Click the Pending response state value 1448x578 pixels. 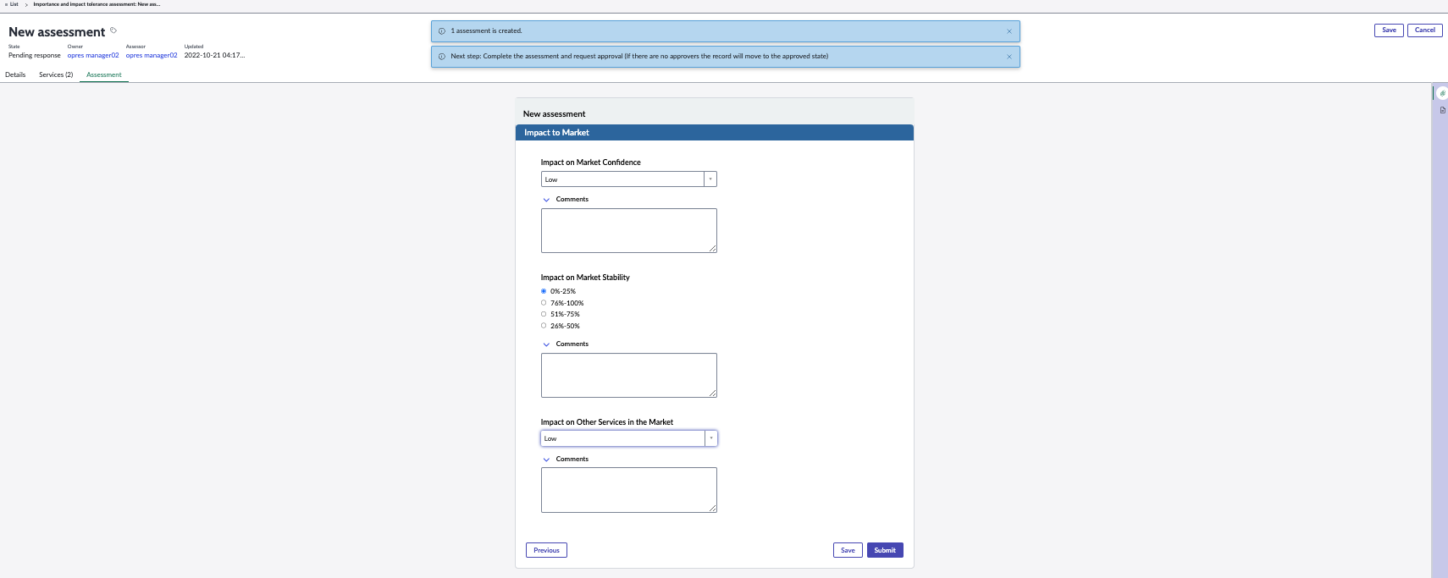[35, 56]
